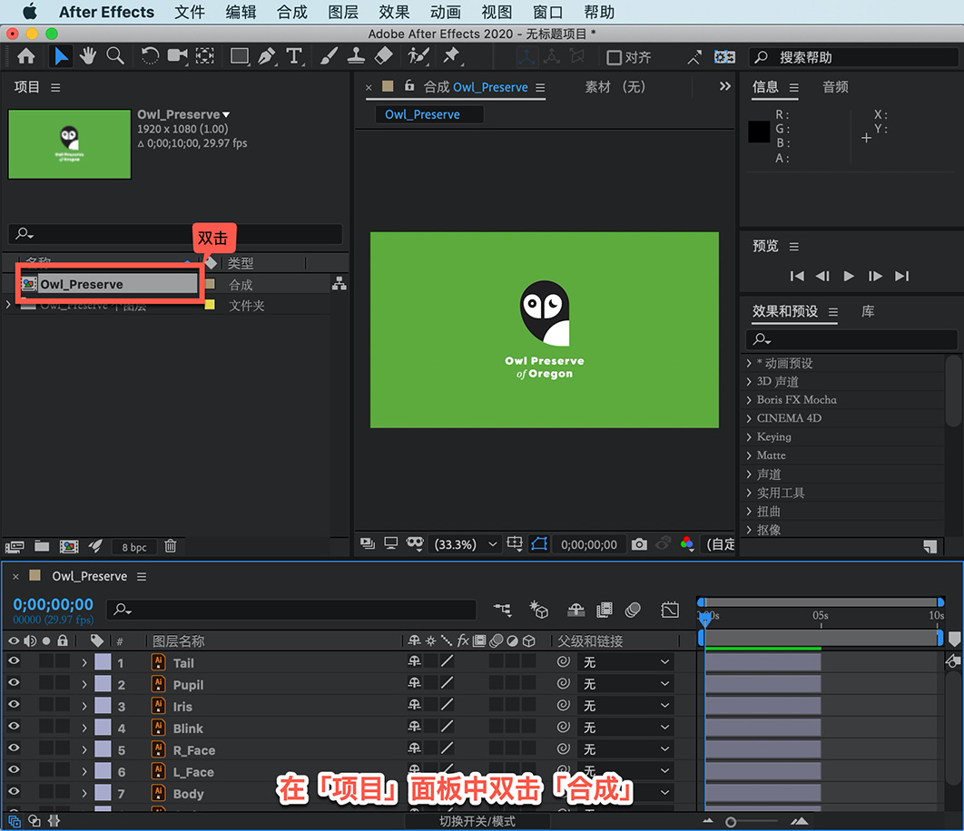Select the Hand tool
964x831 pixels.
click(88, 56)
